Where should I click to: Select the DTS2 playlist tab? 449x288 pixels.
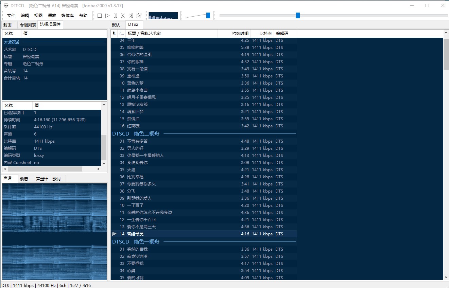tap(134, 24)
